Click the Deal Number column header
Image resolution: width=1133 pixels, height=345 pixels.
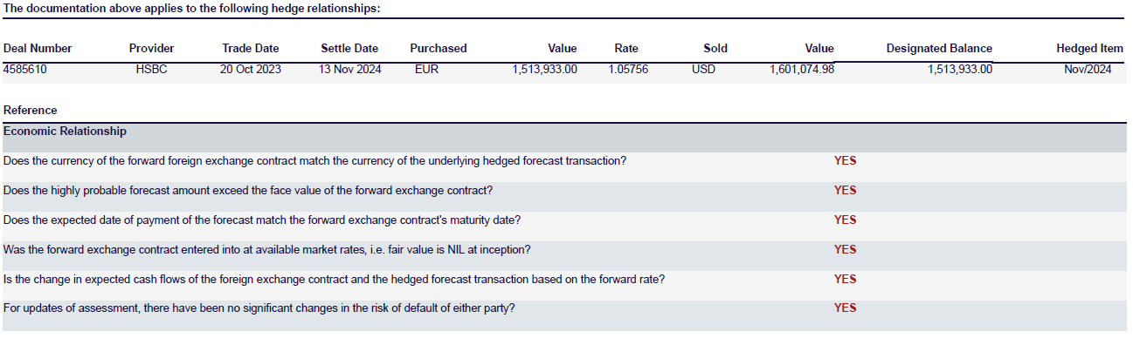(38, 49)
